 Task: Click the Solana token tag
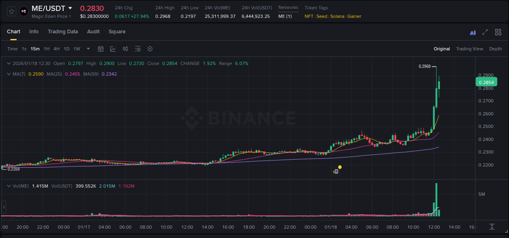pyautogui.click(x=337, y=16)
